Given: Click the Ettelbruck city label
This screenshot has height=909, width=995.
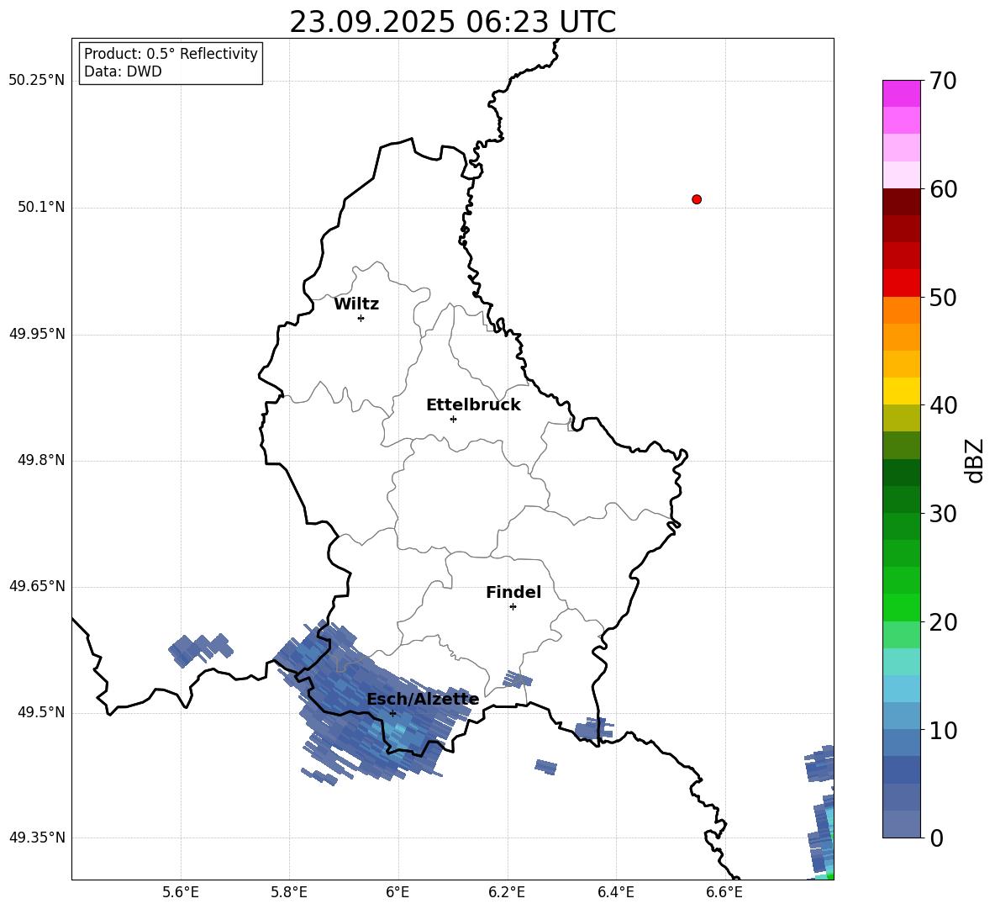Looking at the screenshot, I should click(473, 405).
